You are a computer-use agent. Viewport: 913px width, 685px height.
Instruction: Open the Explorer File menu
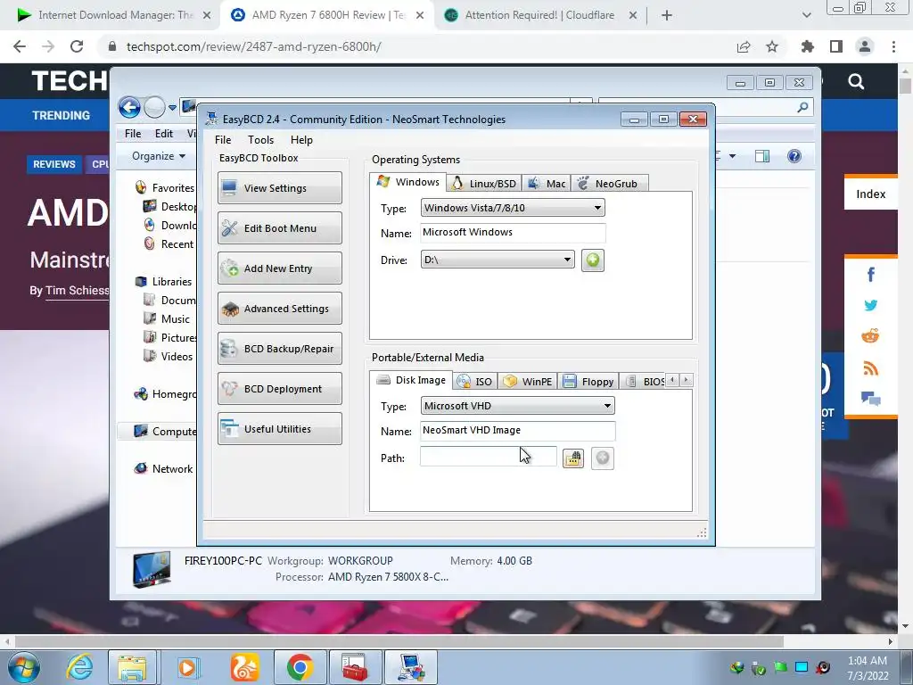point(133,134)
